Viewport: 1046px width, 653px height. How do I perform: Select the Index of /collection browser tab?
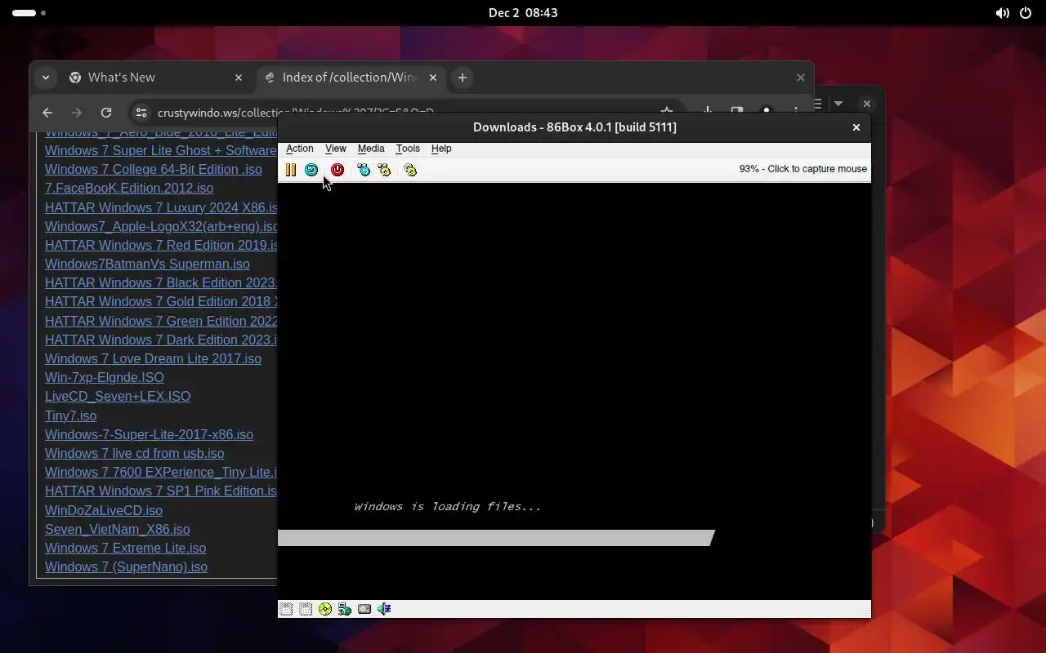click(350, 78)
